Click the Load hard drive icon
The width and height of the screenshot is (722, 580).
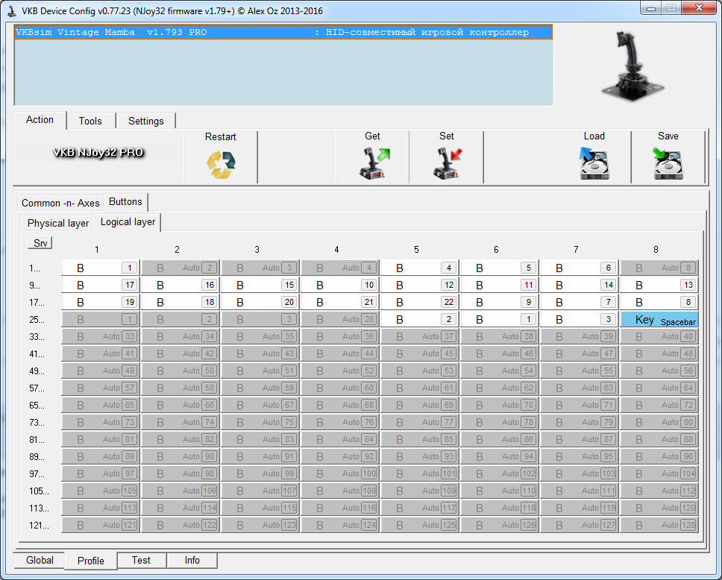click(594, 164)
